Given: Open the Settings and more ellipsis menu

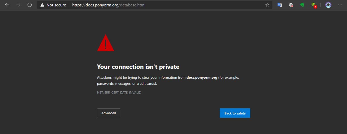Looking at the screenshot, I should point(340,5).
